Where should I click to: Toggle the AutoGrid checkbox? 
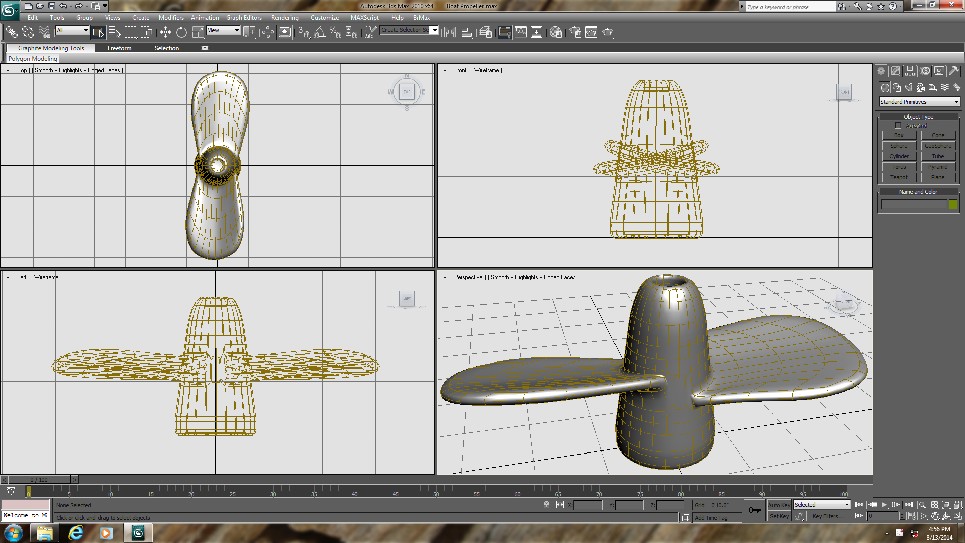[898, 125]
